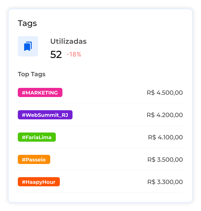
Task: Click the divider line below #MARKETING row
Action: 100,104
